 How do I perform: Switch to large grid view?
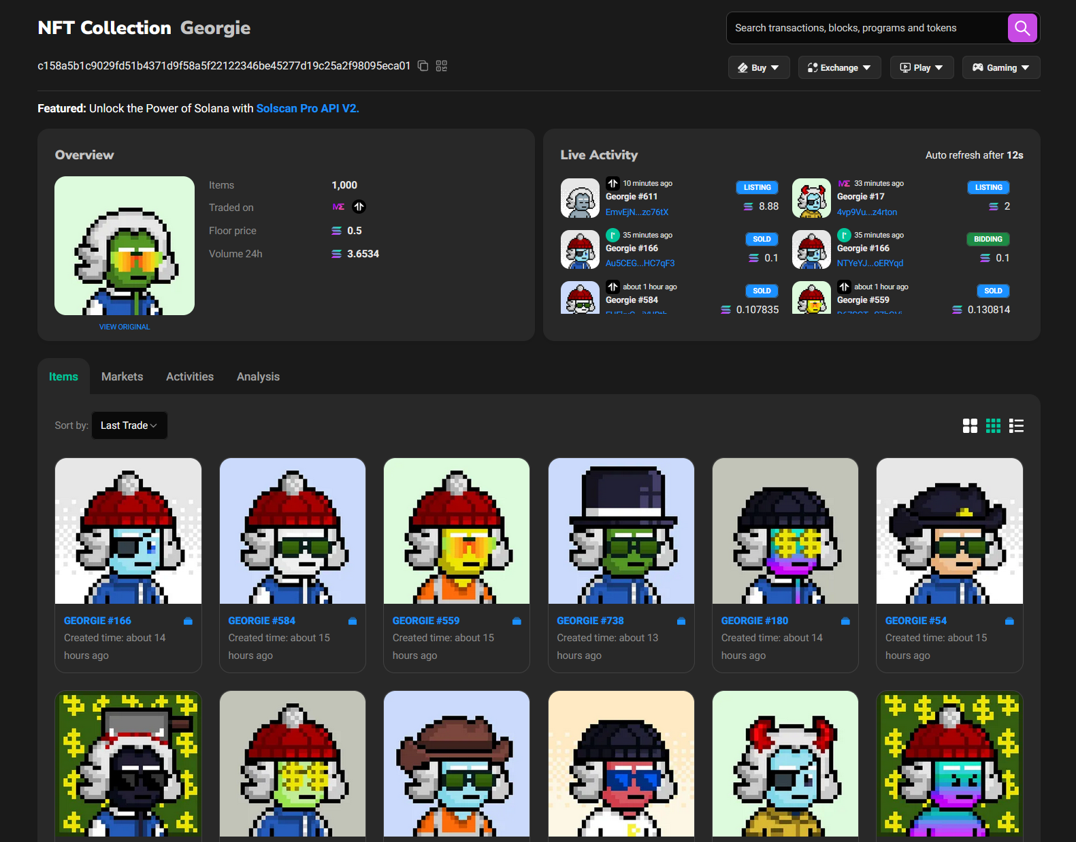coord(970,426)
